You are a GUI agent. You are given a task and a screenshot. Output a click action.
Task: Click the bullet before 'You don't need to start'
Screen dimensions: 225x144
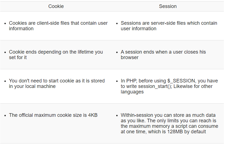(x=6, y=81)
